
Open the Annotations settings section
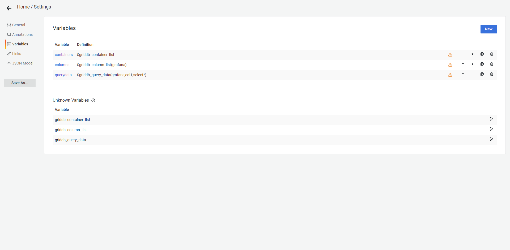click(x=22, y=35)
